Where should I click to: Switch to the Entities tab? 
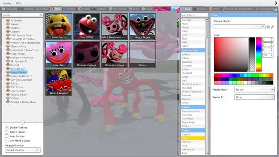pos(42,9)
